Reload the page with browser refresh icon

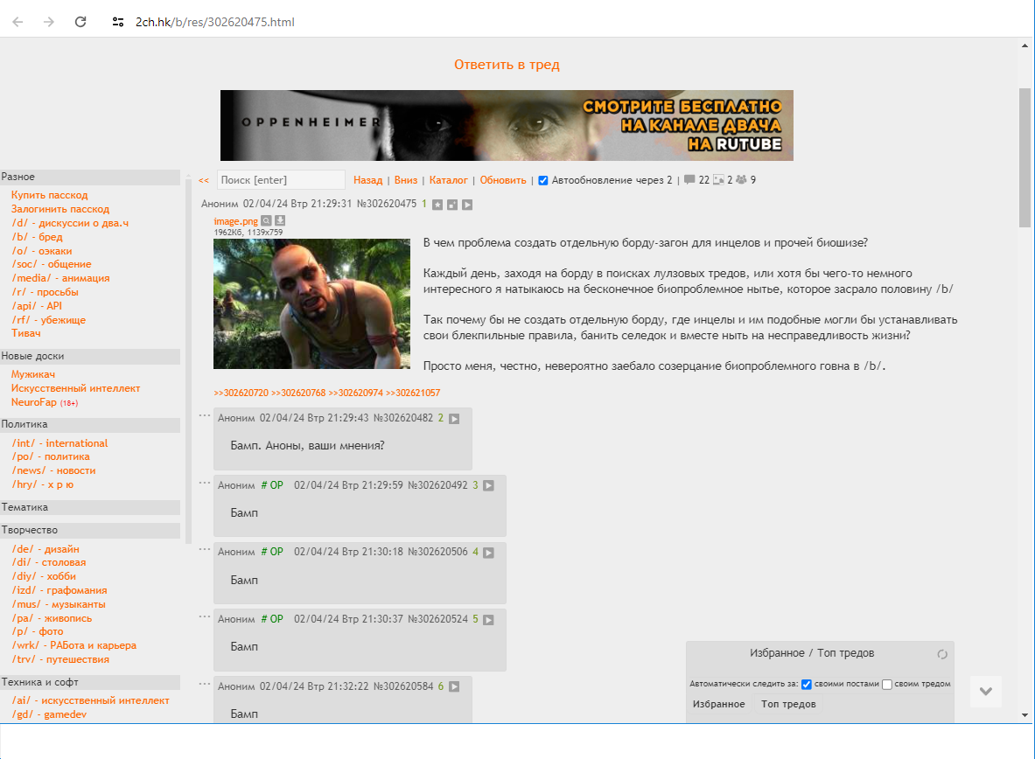pos(80,22)
